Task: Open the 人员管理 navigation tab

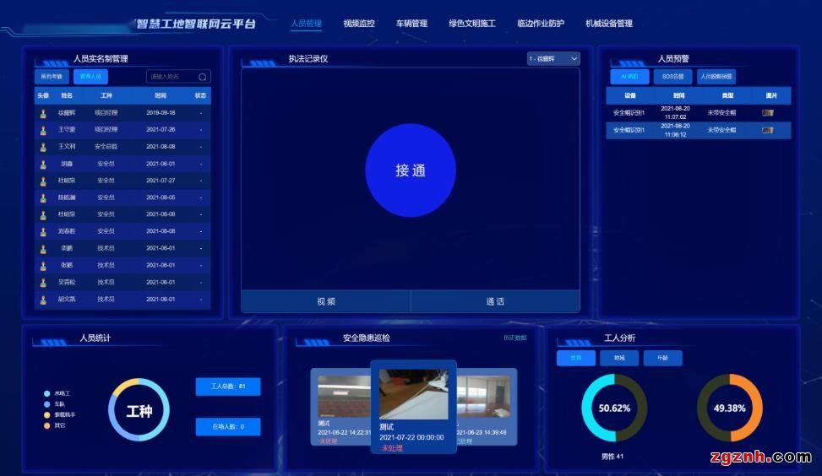Action: [x=306, y=24]
